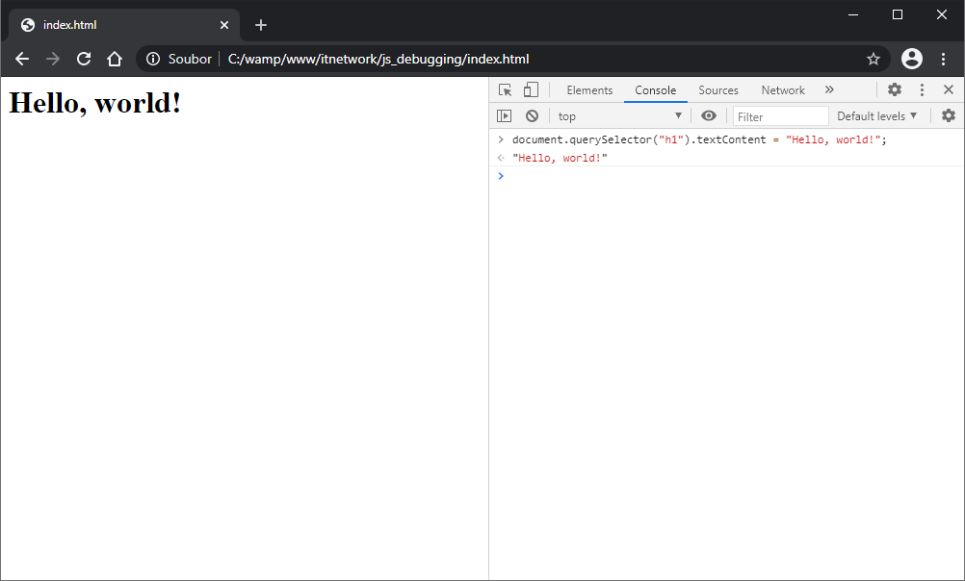Switch to the Elements tab

coord(589,90)
